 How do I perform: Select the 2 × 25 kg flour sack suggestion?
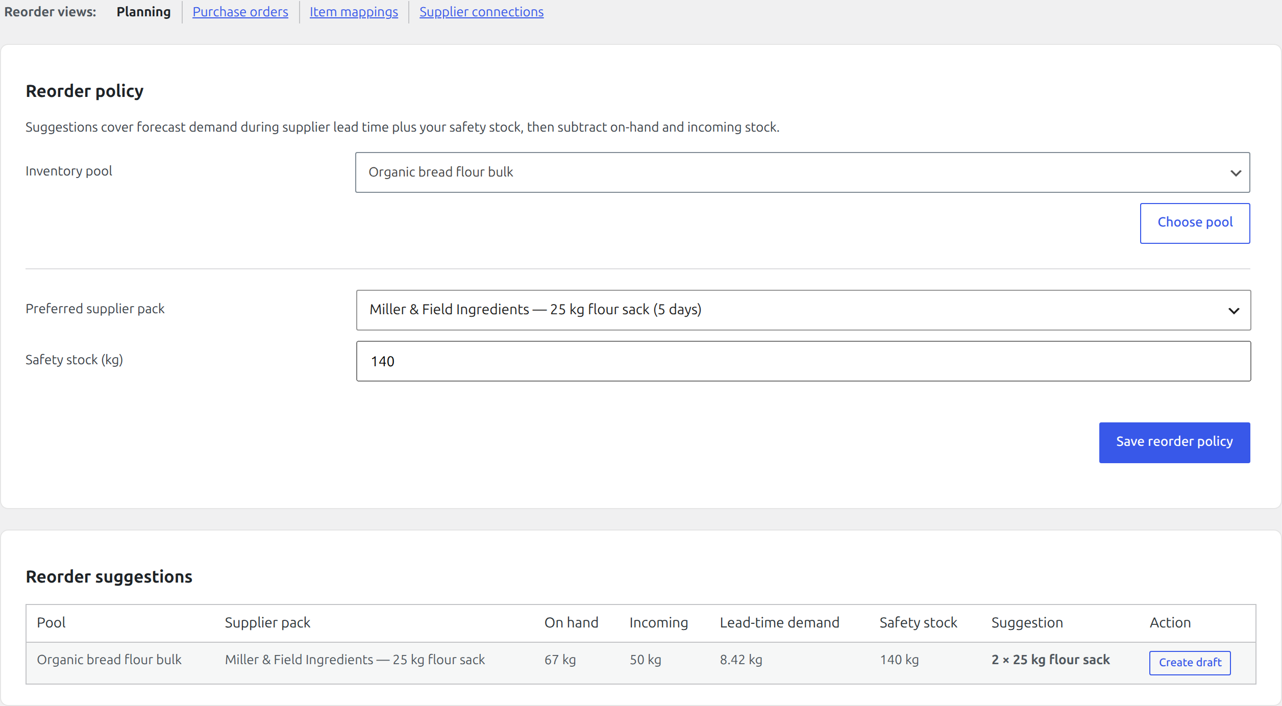point(1050,660)
